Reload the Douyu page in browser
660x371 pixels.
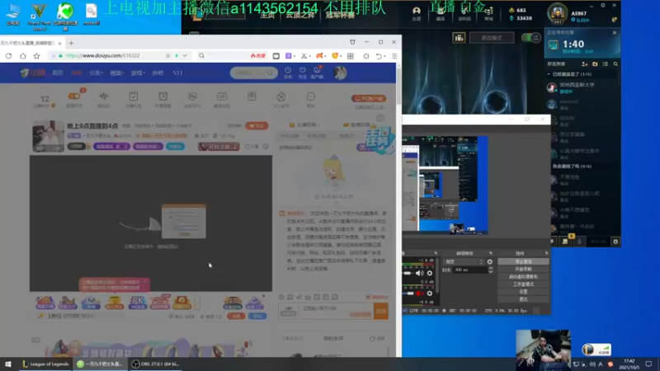8,56
